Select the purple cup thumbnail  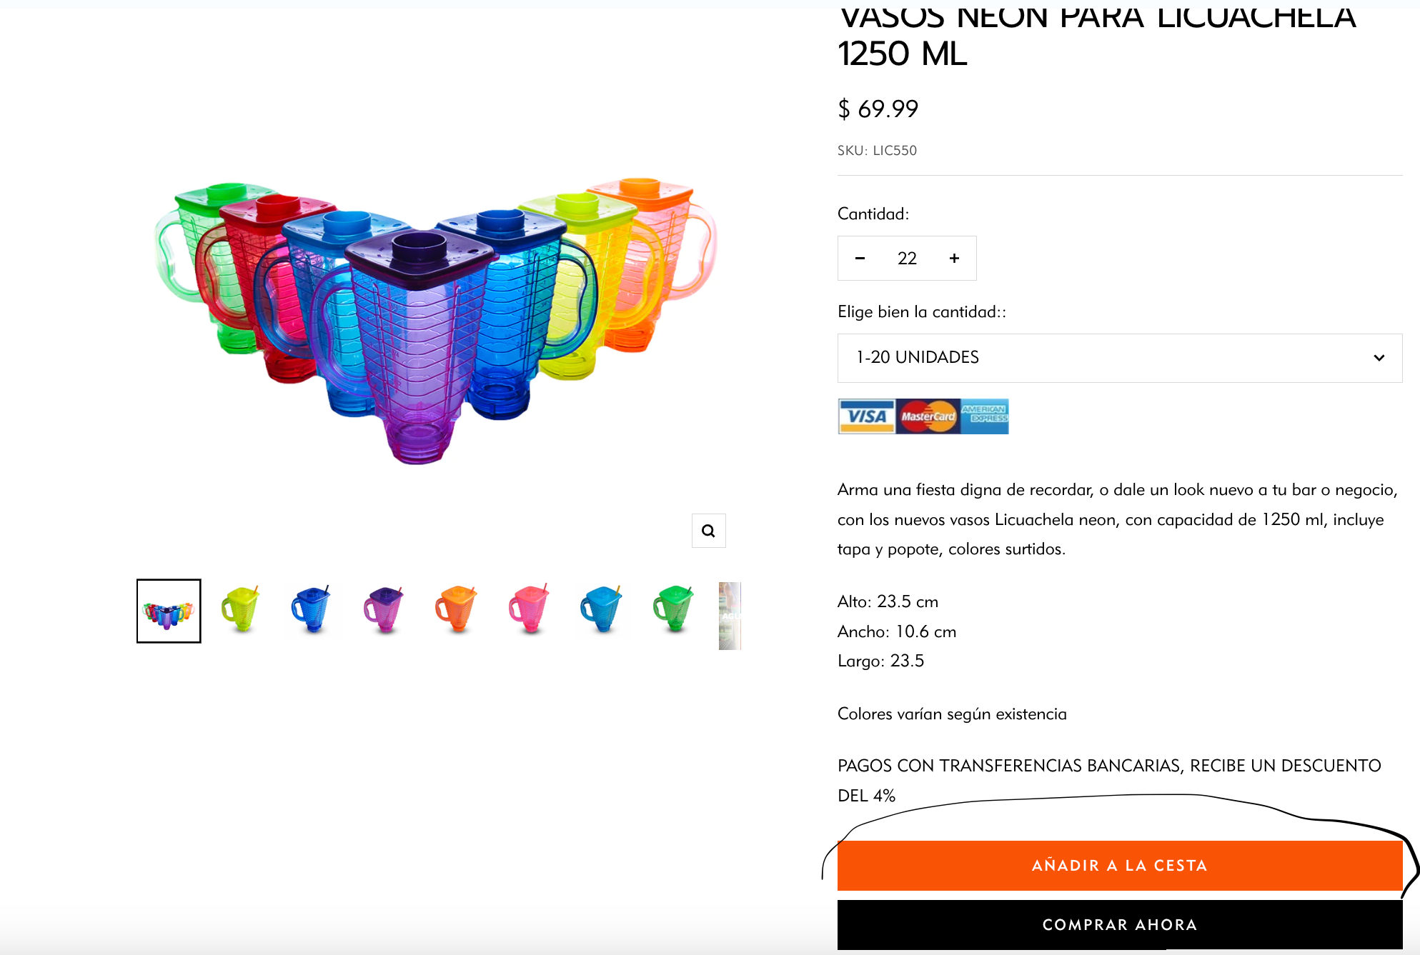tap(384, 611)
